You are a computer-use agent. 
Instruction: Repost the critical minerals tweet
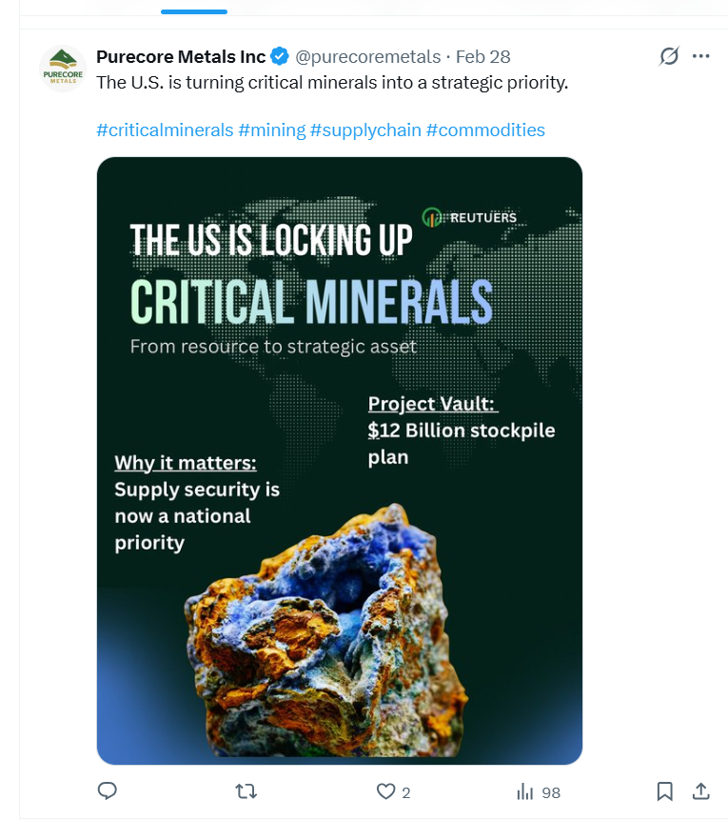click(x=246, y=791)
